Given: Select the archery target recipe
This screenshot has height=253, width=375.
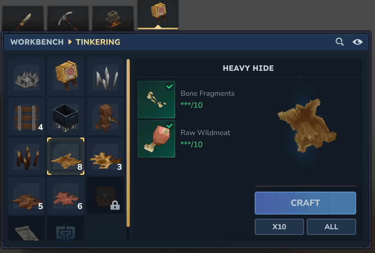Looking at the screenshot, I should [66, 77].
